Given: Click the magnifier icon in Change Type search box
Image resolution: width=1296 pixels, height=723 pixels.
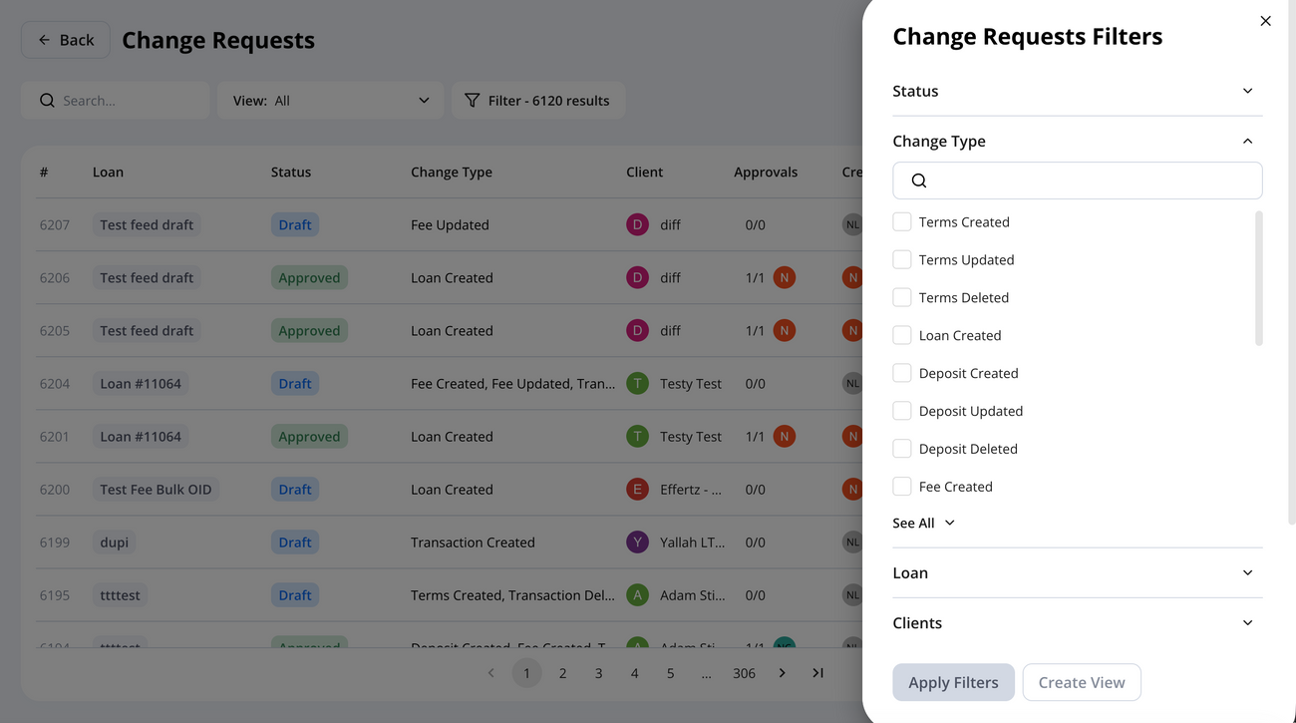Looking at the screenshot, I should (x=918, y=181).
